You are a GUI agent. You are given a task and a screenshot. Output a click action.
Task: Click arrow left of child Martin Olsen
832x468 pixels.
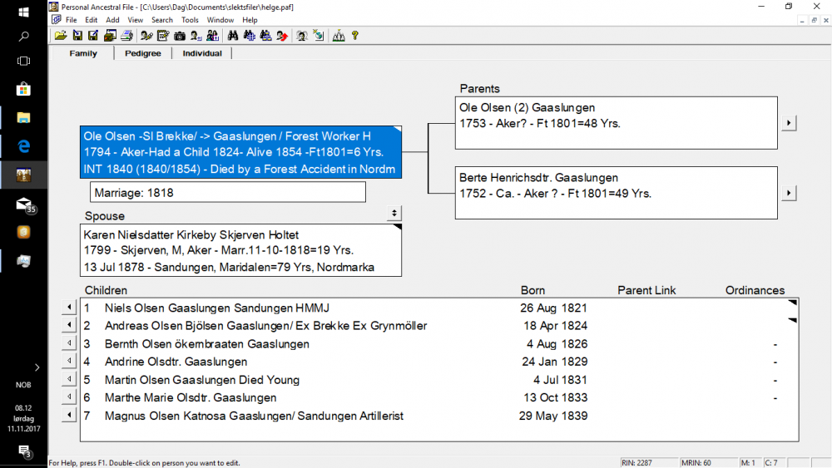coord(69,379)
